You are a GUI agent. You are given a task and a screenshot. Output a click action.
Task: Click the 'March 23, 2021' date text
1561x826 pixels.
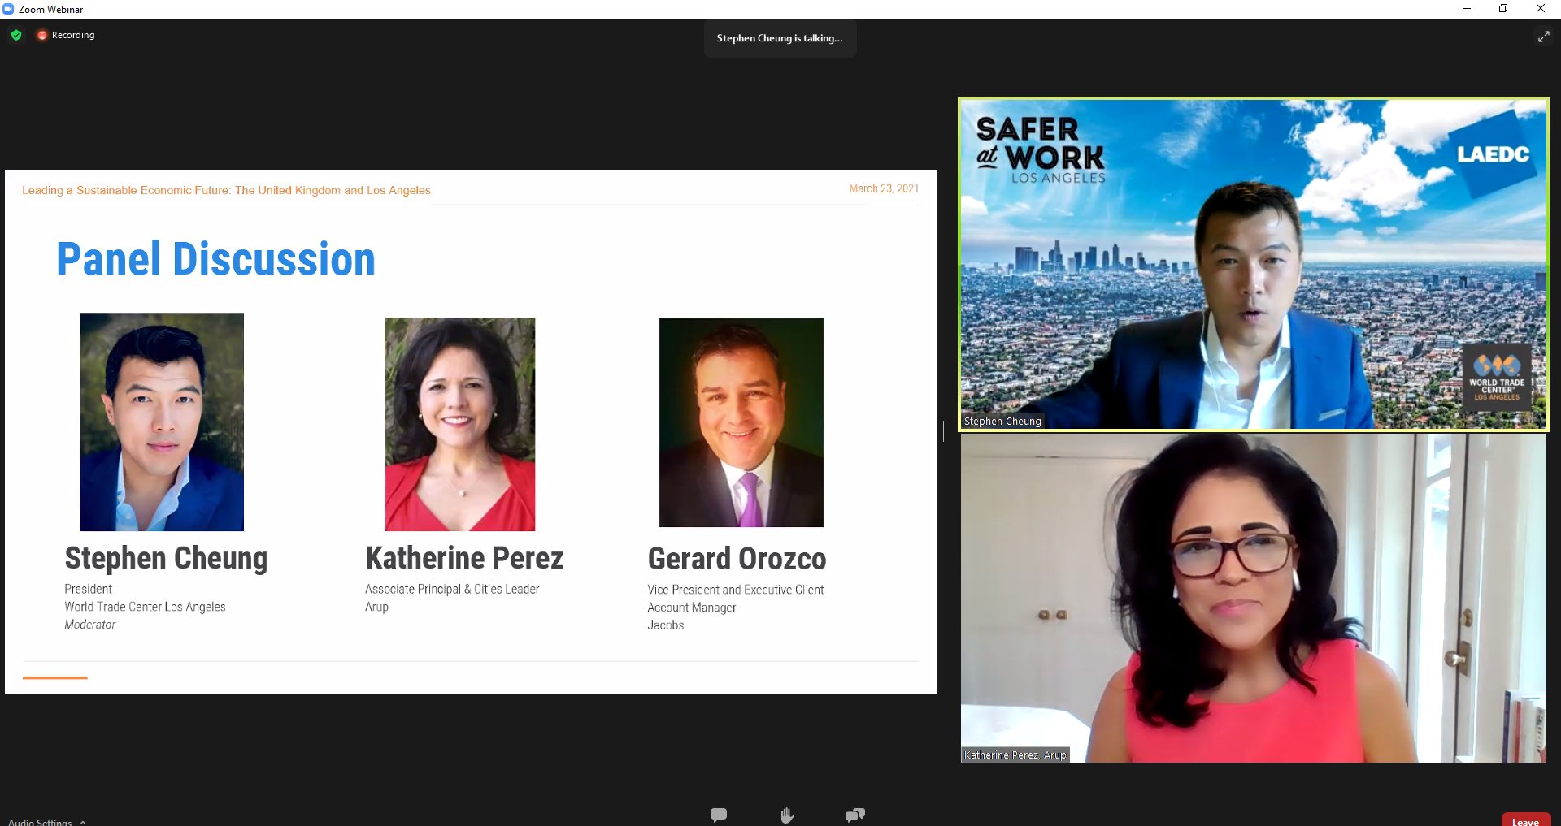[x=884, y=188]
